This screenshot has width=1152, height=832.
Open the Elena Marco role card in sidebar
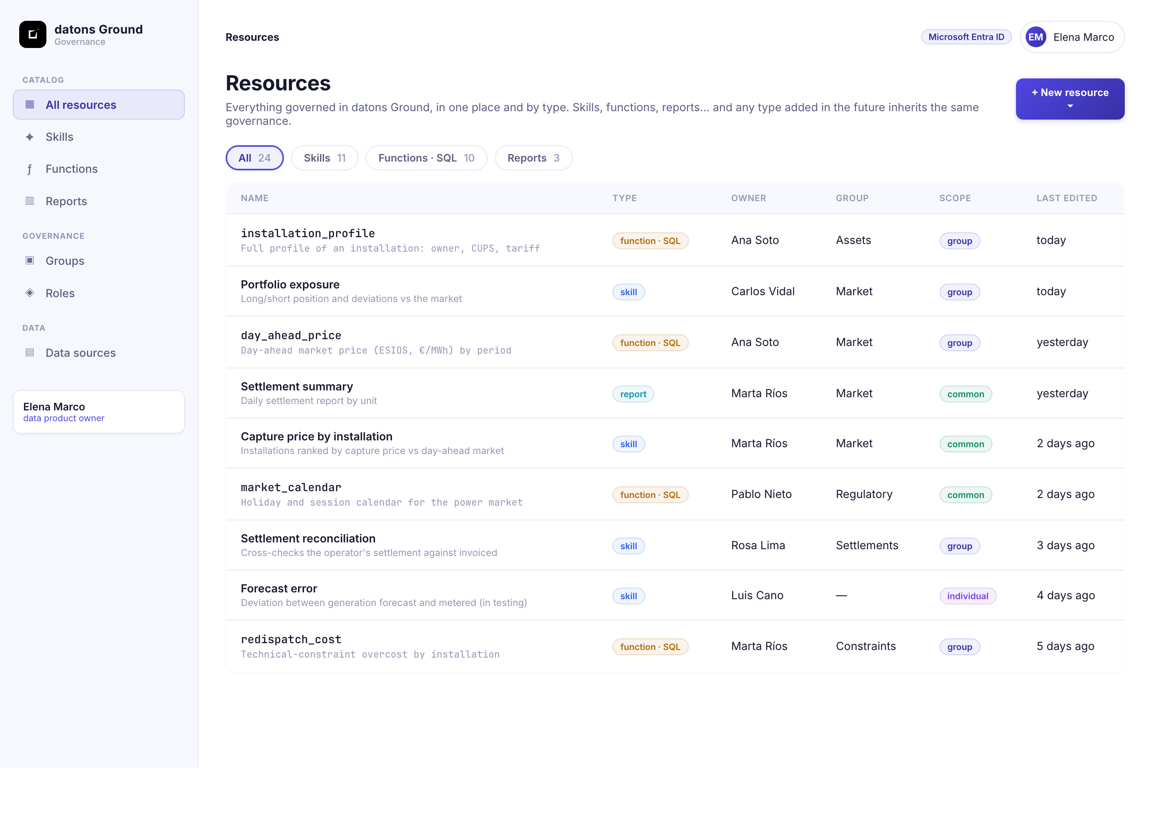click(98, 412)
